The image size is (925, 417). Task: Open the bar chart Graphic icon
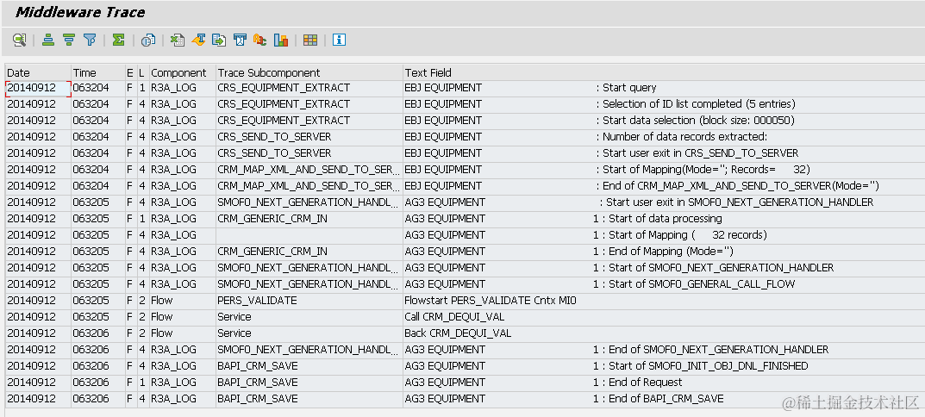coord(281,40)
